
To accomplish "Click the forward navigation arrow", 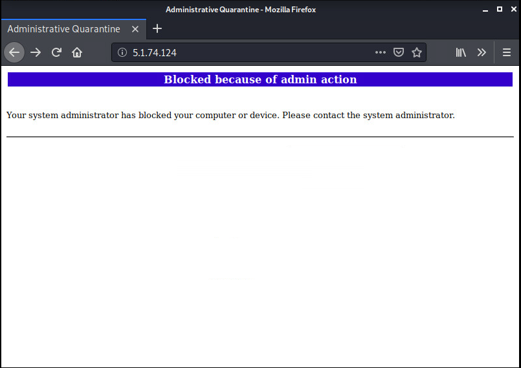I will 36,52.
